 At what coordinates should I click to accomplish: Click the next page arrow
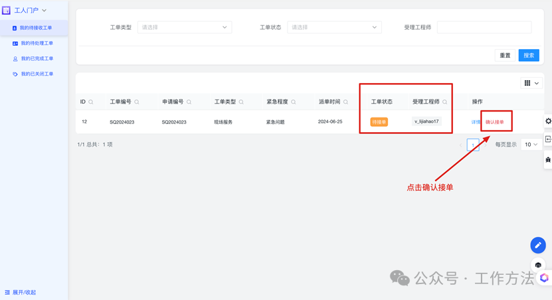tap(486, 145)
